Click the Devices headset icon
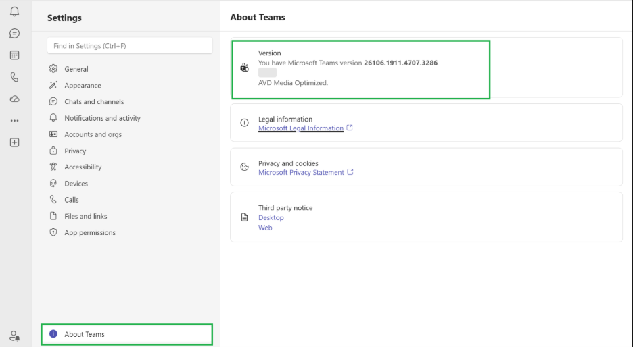The height and width of the screenshot is (347, 633). (x=53, y=184)
